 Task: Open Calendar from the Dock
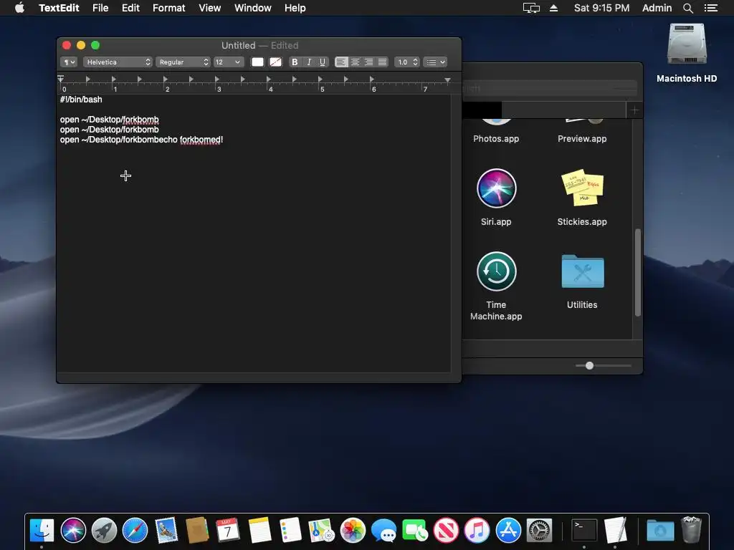coord(228,531)
